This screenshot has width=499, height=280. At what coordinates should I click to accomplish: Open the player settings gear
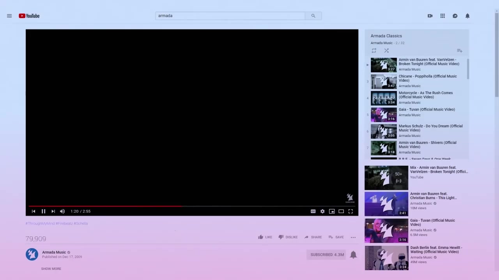coord(322,211)
